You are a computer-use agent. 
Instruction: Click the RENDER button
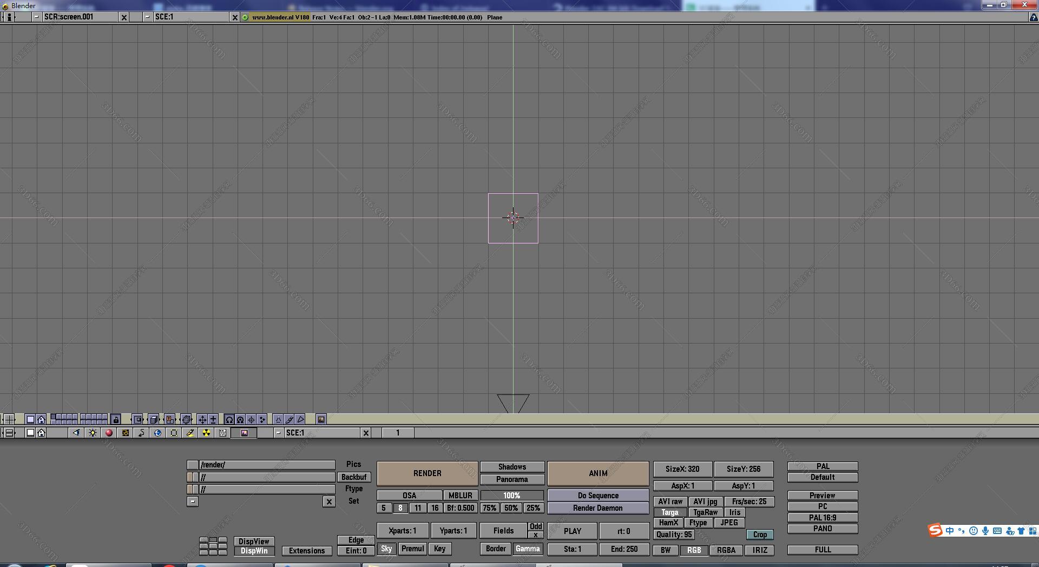coord(427,473)
